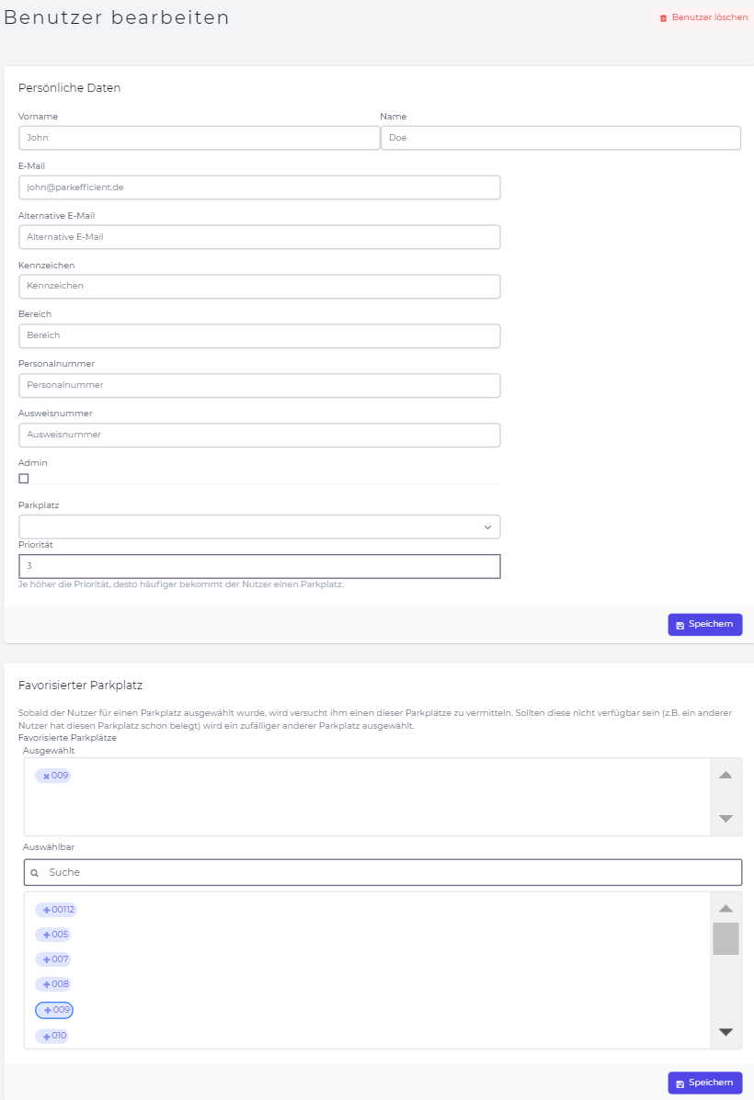The image size is (754, 1100).
Task: Select the highlighted 009 chip in Auswählbar
Action: click(54, 1010)
